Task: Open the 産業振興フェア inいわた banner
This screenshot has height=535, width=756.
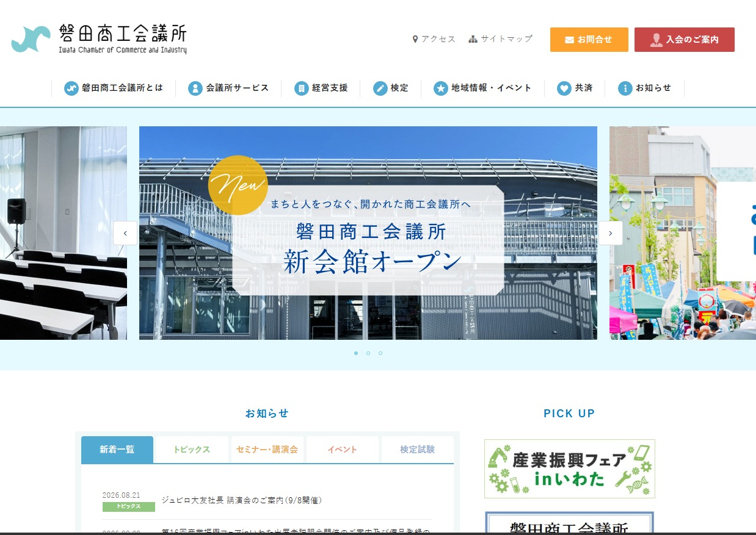Action: point(570,469)
